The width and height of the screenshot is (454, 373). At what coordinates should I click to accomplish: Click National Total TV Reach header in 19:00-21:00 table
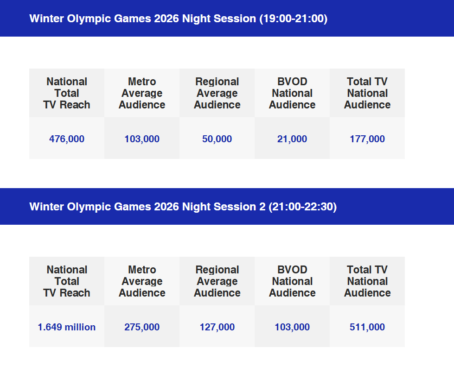67,93
